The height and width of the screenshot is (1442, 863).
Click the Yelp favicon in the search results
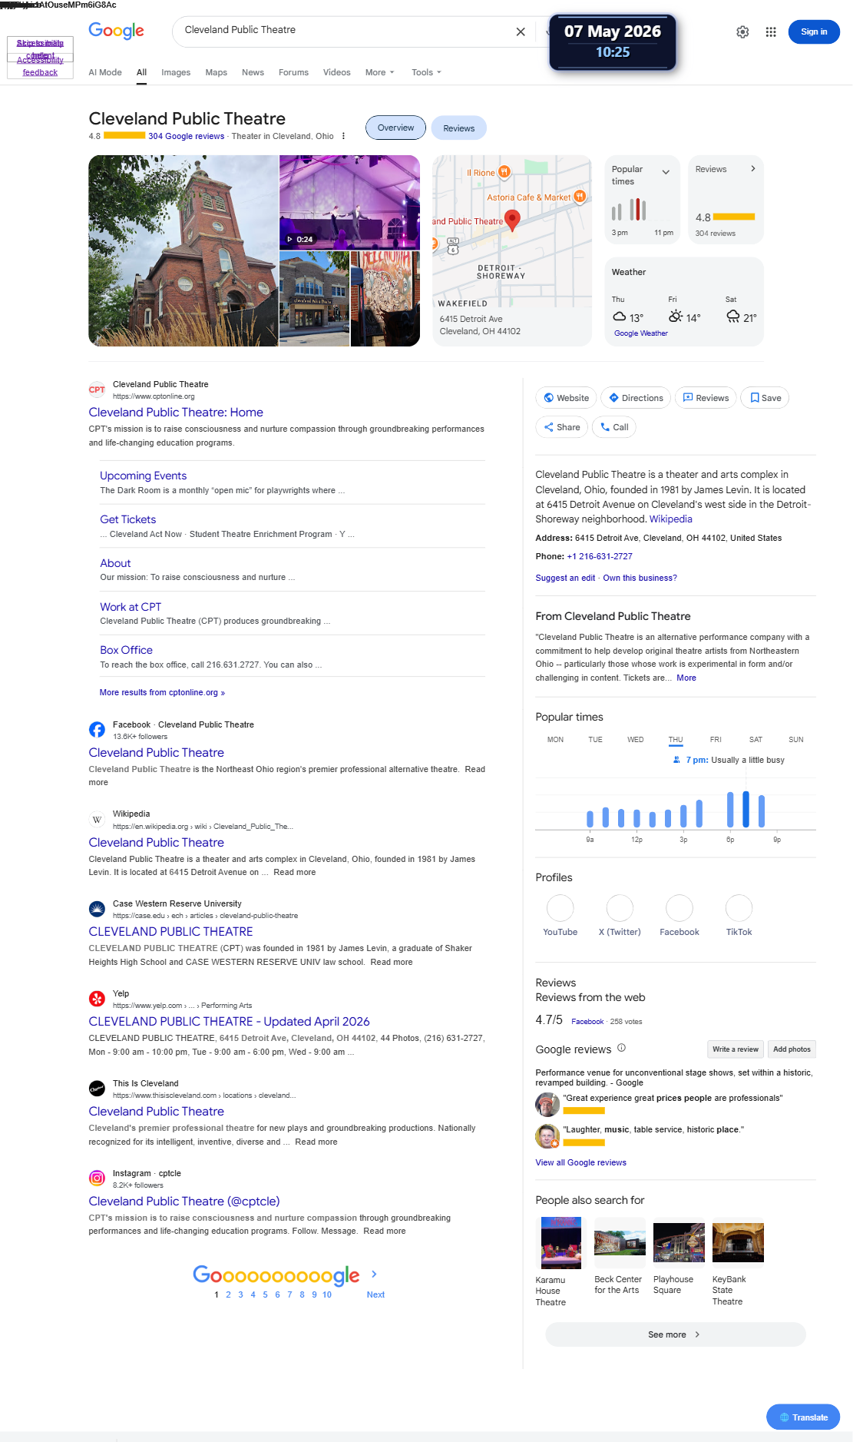(x=97, y=999)
